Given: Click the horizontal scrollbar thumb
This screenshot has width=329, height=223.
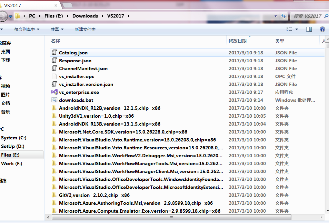Looking at the screenshot, I should (171, 217).
